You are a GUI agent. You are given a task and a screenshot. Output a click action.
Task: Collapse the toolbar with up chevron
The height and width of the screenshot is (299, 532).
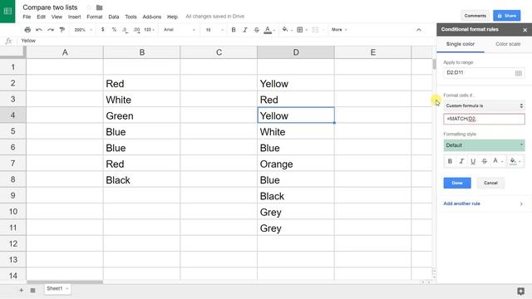[x=419, y=30]
